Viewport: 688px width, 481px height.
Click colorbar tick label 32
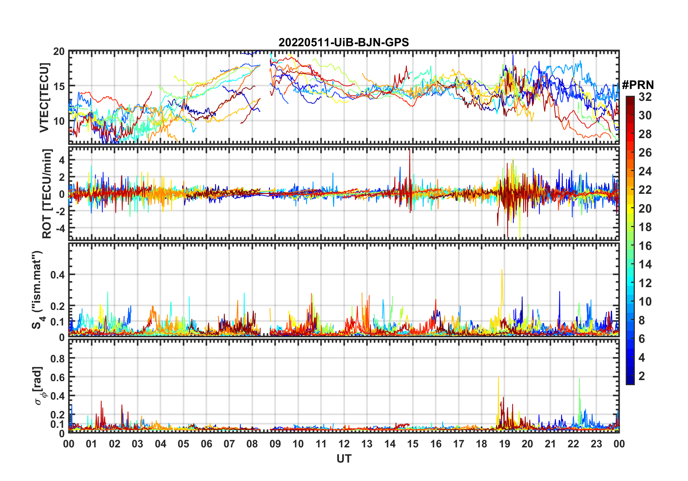point(645,97)
